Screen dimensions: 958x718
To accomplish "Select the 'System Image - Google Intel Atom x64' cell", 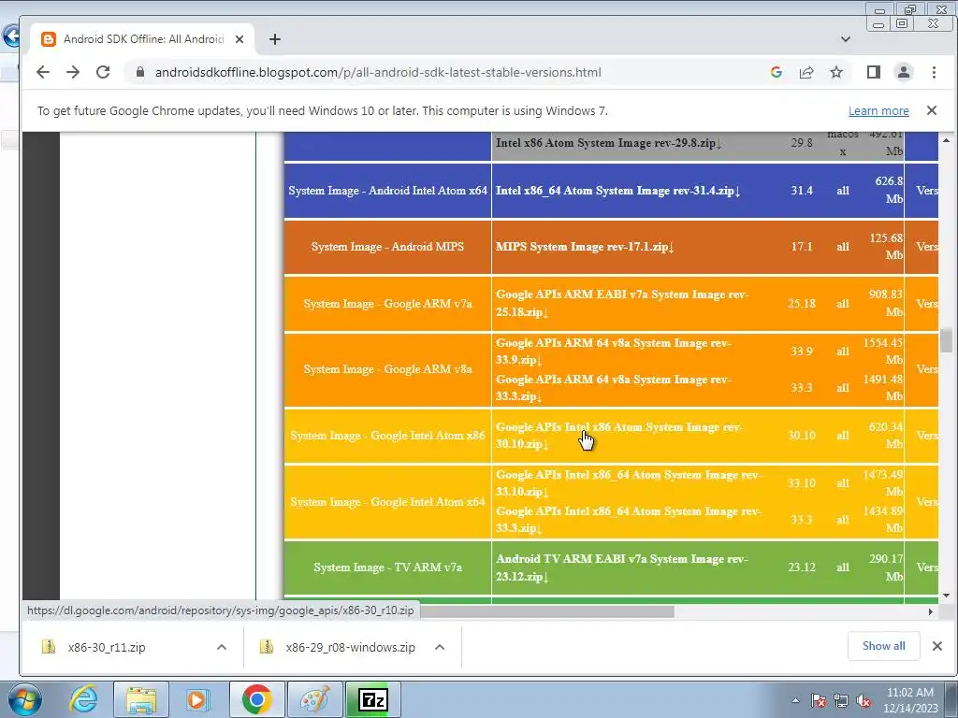I will [x=388, y=502].
